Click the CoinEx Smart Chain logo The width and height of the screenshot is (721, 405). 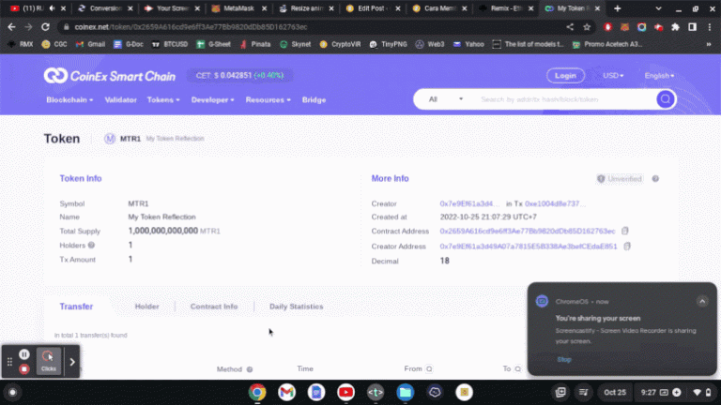109,76
